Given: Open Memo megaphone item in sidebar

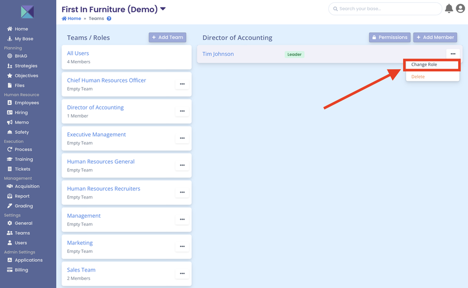Looking at the screenshot, I should pos(22,122).
